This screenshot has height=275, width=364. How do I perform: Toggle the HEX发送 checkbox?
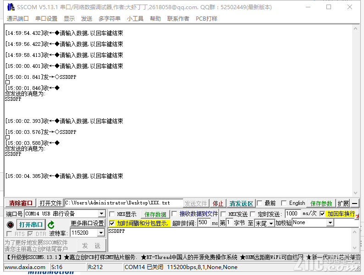[x=223, y=214]
